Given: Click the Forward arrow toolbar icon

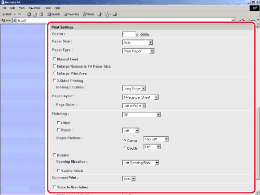Looking at the screenshot, I should tap(20, 14).
